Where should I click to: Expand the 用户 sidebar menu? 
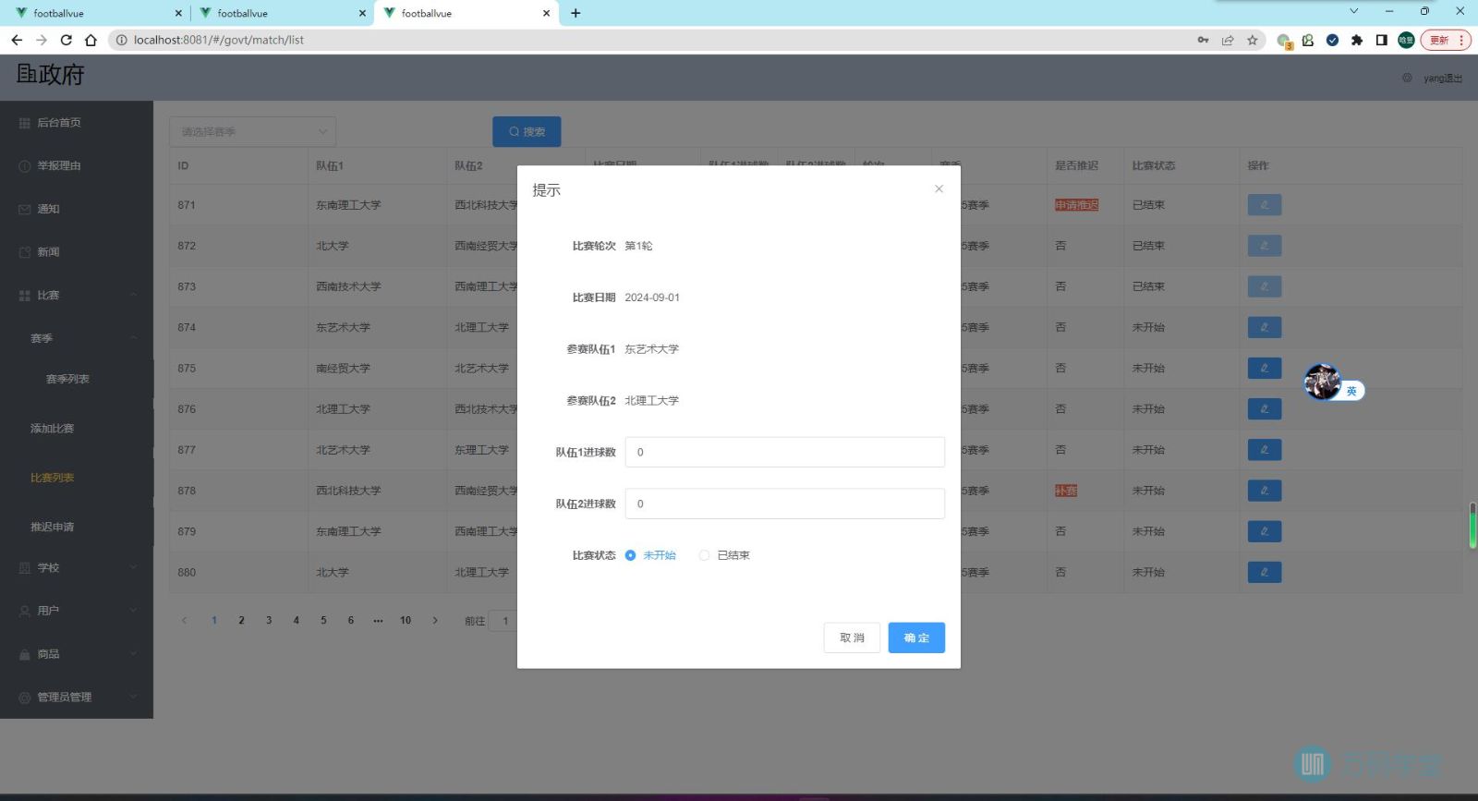(x=77, y=611)
